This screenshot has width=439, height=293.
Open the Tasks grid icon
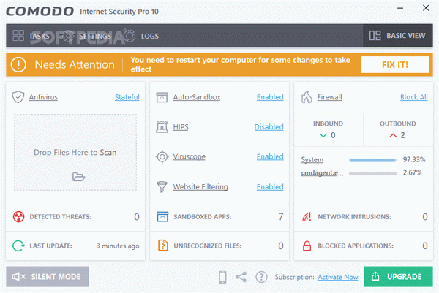click(x=18, y=36)
